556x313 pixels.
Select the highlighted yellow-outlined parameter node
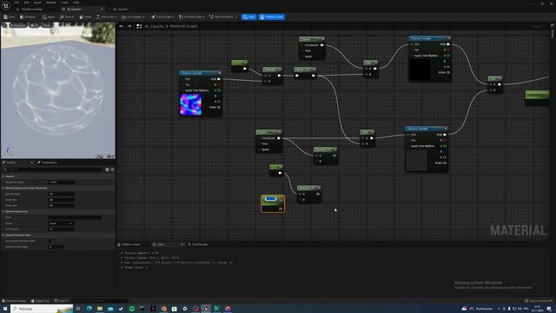pyautogui.click(x=272, y=203)
